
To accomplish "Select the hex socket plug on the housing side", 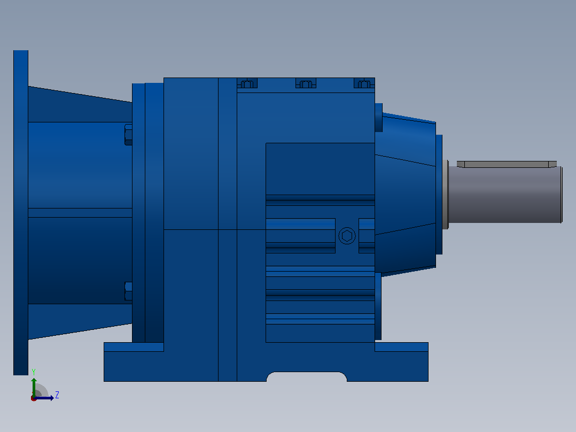I will (x=347, y=236).
